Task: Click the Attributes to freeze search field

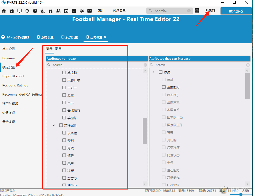Action: (97, 65)
